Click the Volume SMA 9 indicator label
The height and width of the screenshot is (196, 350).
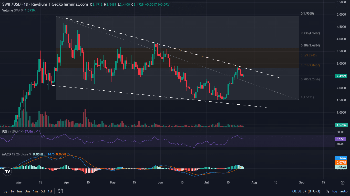(13, 10)
